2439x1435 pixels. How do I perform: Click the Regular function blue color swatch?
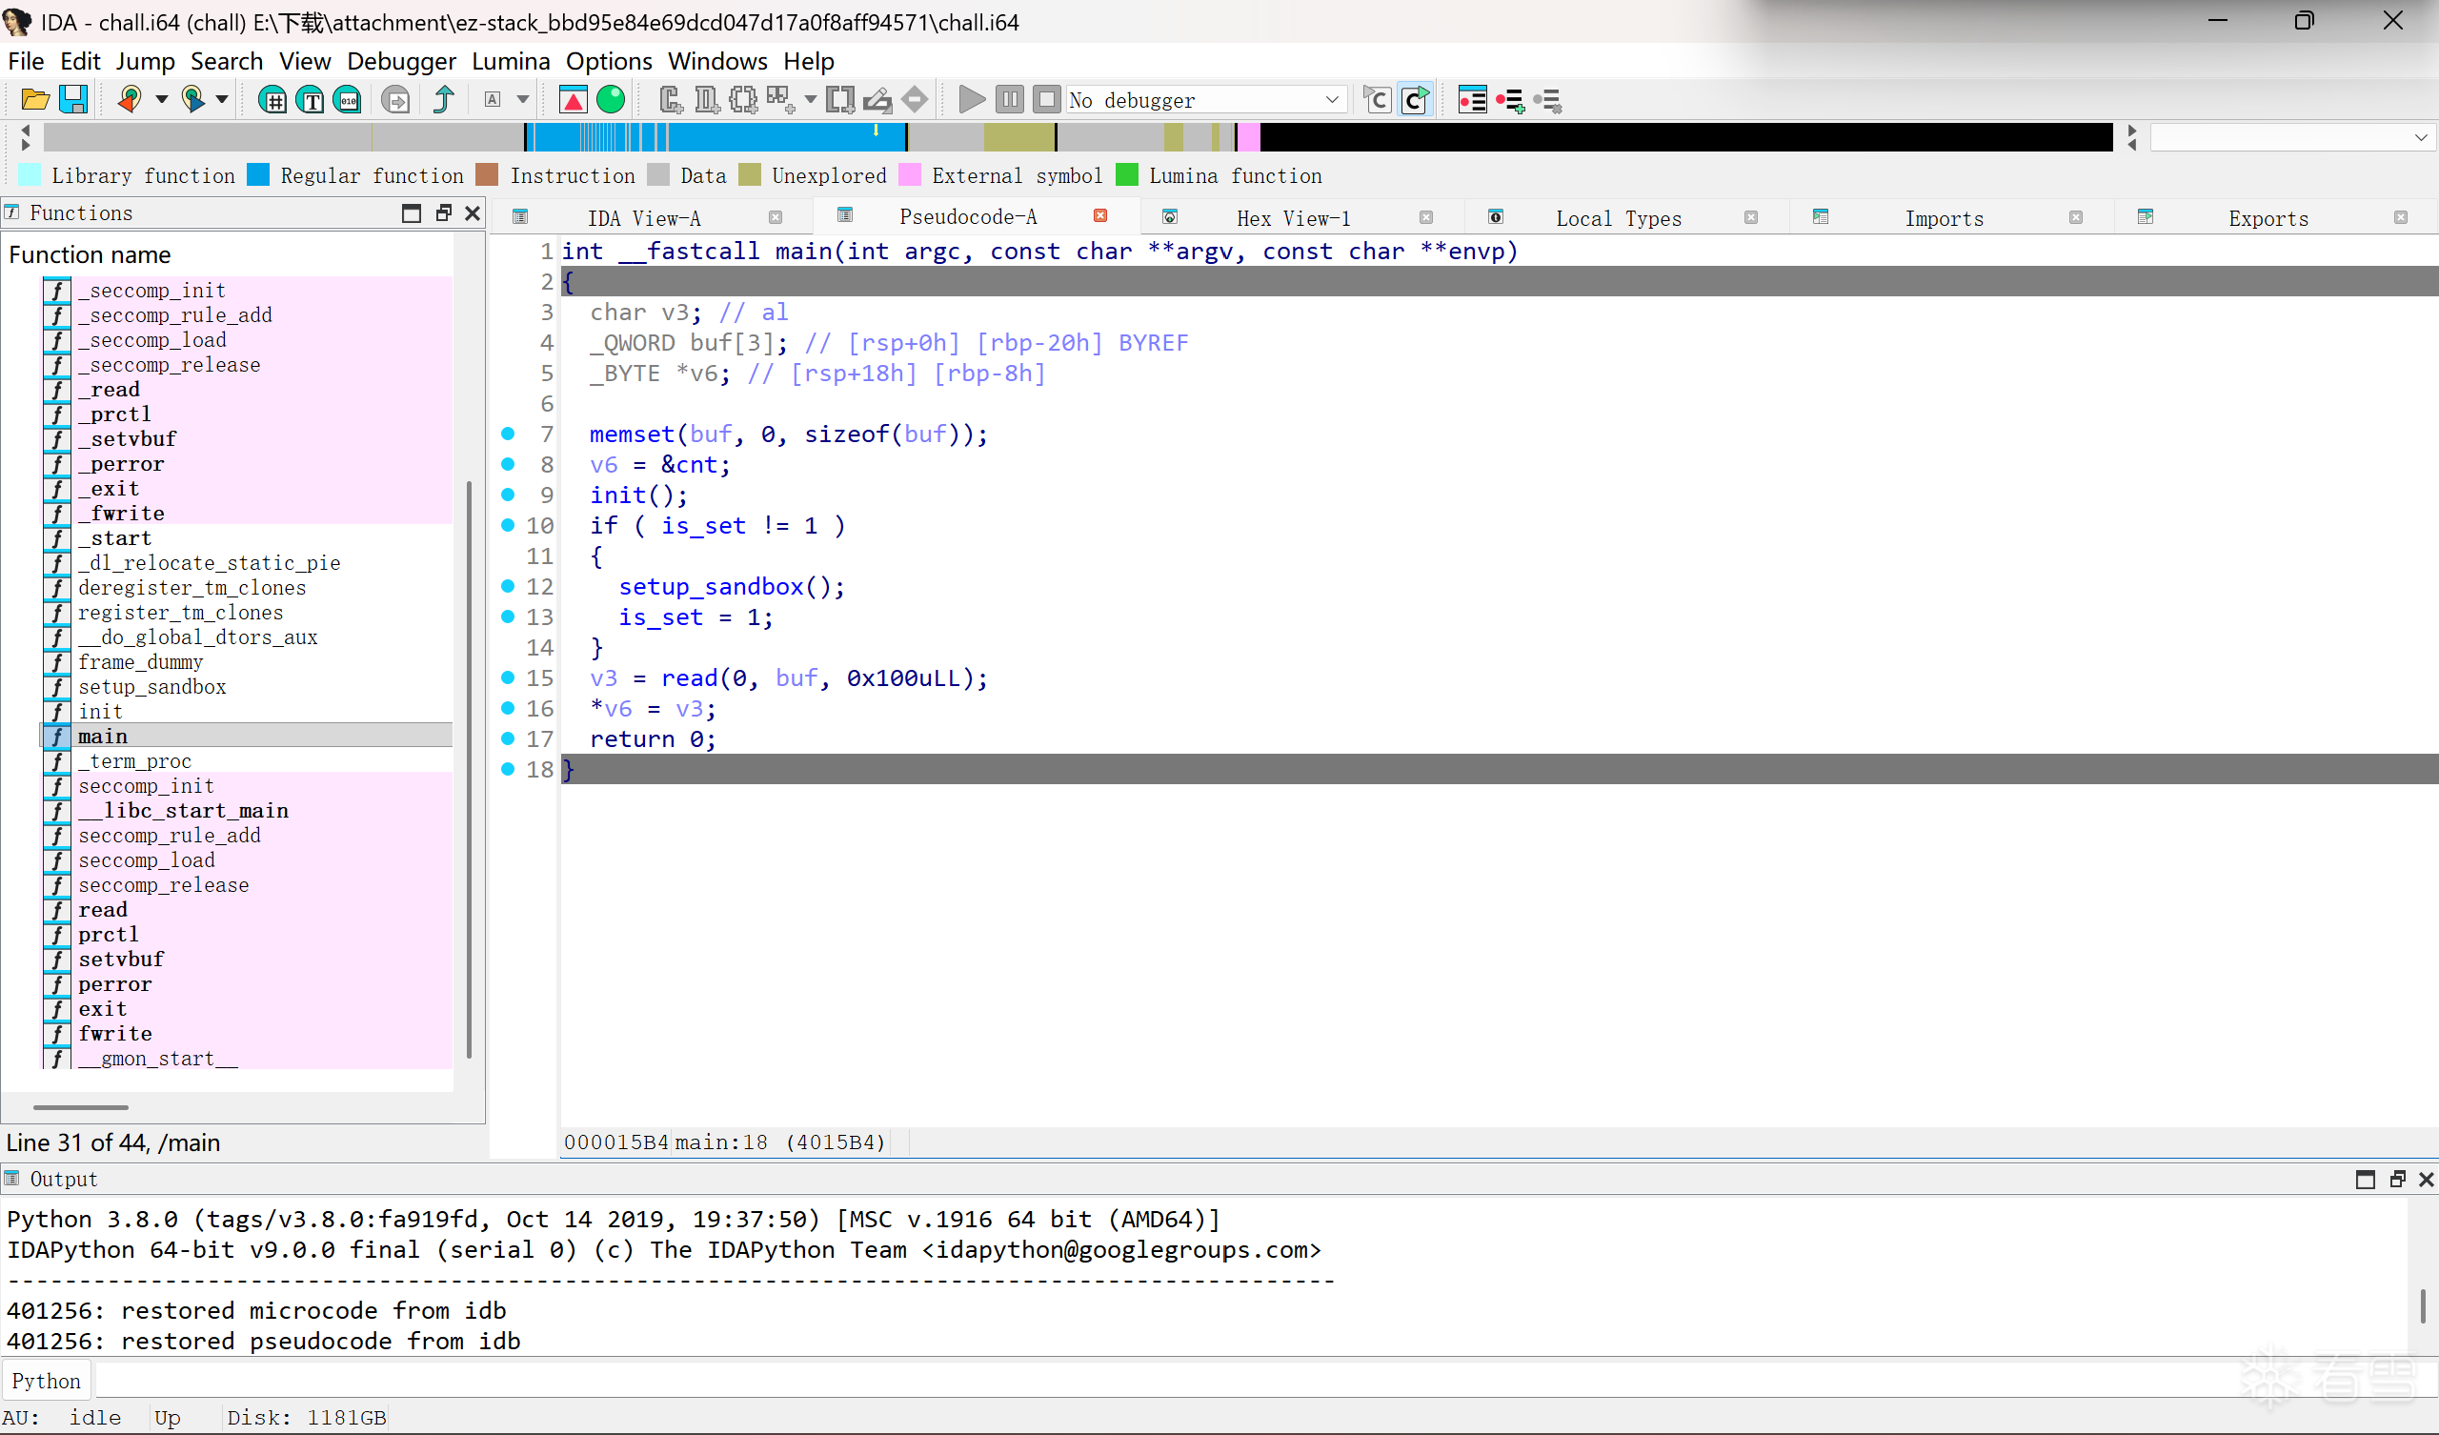click(x=258, y=175)
